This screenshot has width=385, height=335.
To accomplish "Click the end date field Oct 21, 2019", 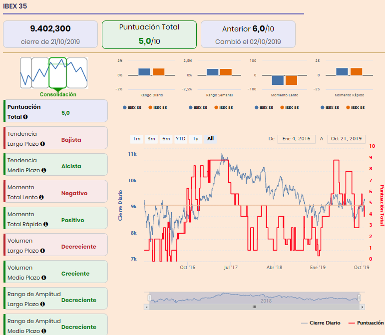I will click(x=346, y=139).
